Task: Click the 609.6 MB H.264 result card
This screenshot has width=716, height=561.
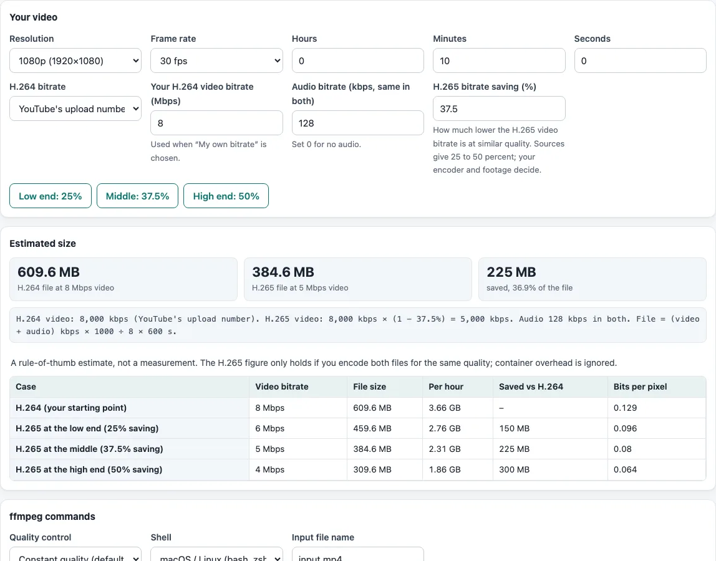Action: coord(123,279)
